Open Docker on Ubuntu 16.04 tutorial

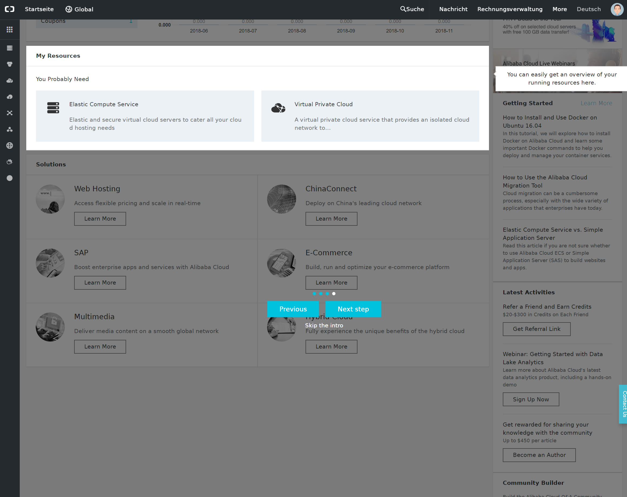point(550,122)
